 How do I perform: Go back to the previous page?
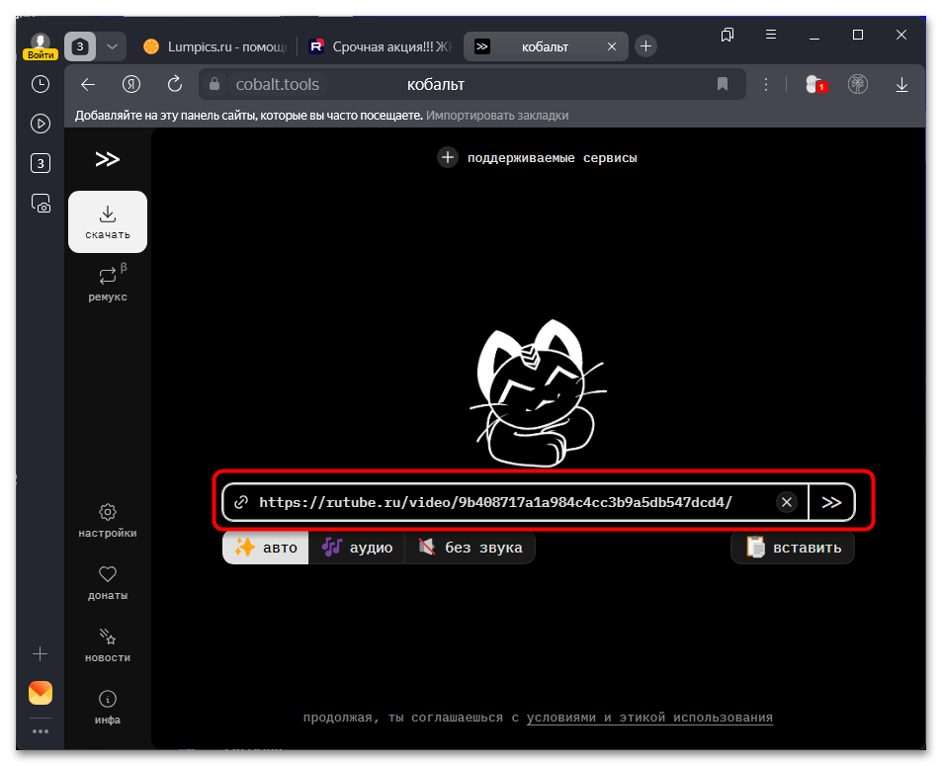coord(88,85)
